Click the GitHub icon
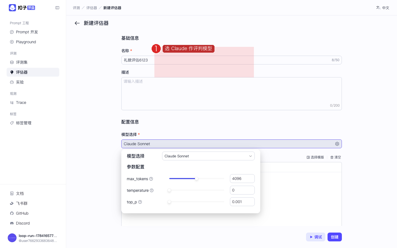Viewport: 397px width, 248px height. (12, 213)
